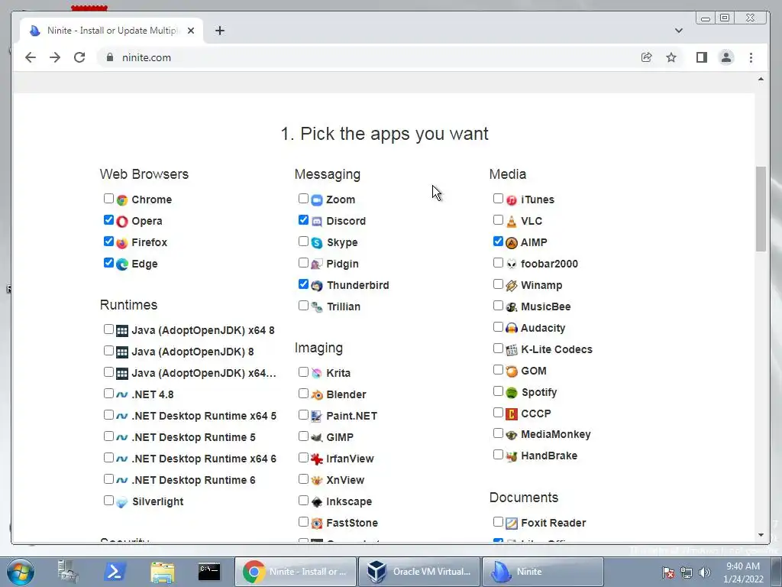This screenshot has width=782, height=587.
Task: Click the AIMP app icon
Action: point(512,243)
